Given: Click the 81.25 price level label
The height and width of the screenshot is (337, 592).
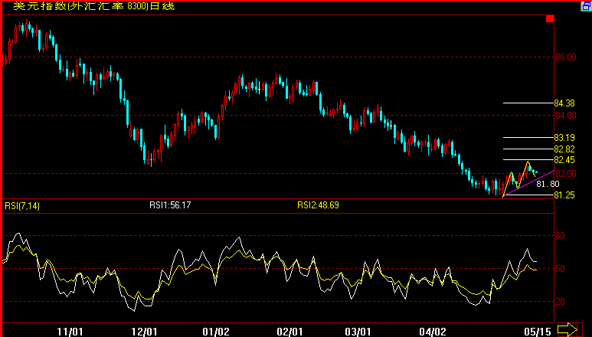Looking at the screenshot, I should point(564,195).
